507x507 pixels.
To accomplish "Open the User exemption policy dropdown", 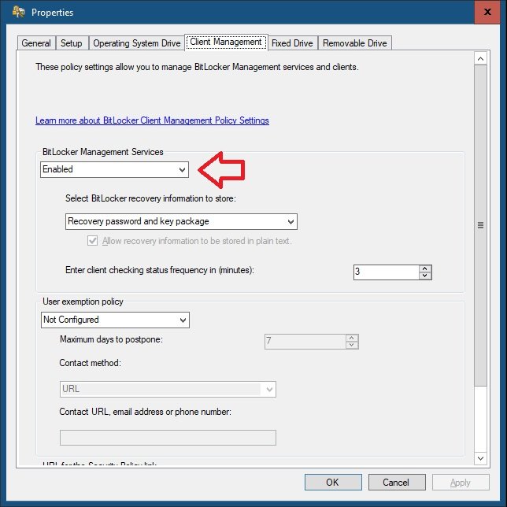I will click(x=115, y=320).
